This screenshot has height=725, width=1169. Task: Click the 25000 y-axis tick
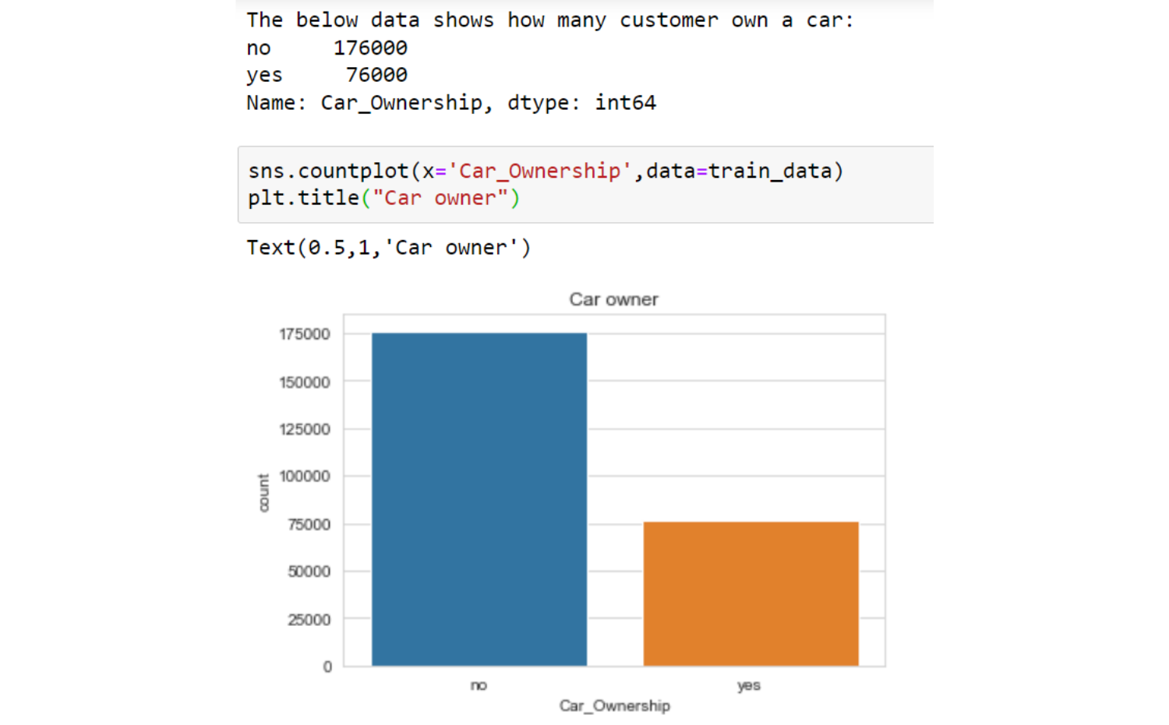coord(309,619)
